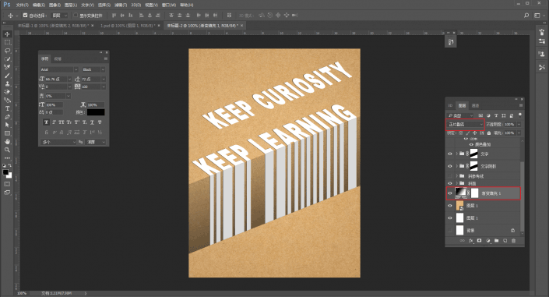549x297 pixels.
Task: Click the black text color swatch
Action: 96,112
